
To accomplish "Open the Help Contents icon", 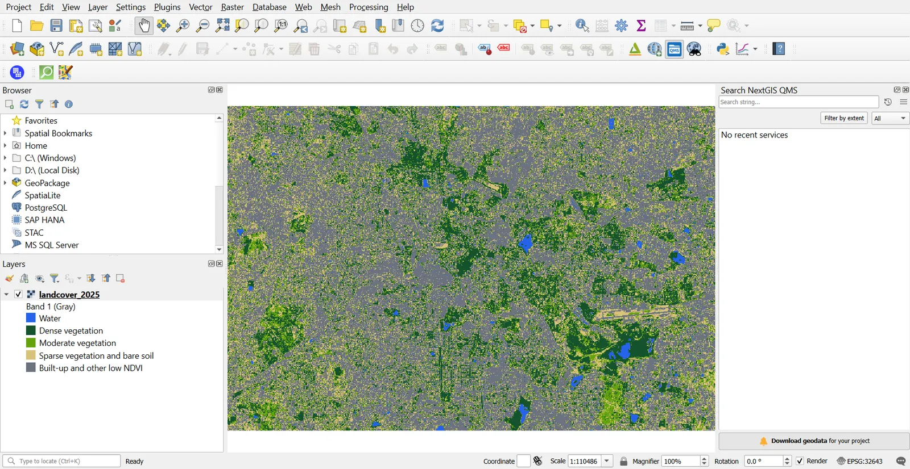I will (779, 49).
